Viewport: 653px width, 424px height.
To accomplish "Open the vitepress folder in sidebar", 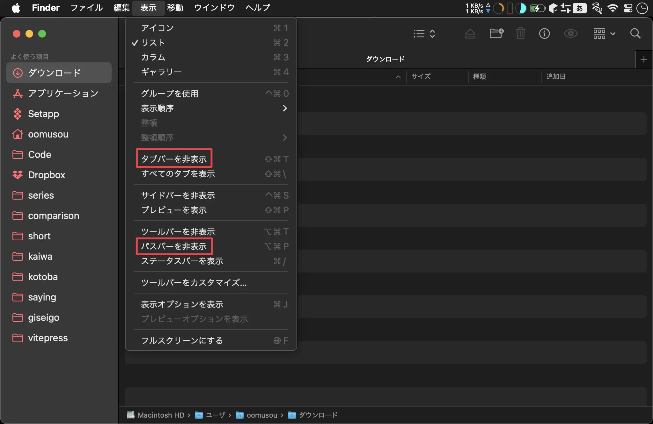I will (x=59, y=338).
